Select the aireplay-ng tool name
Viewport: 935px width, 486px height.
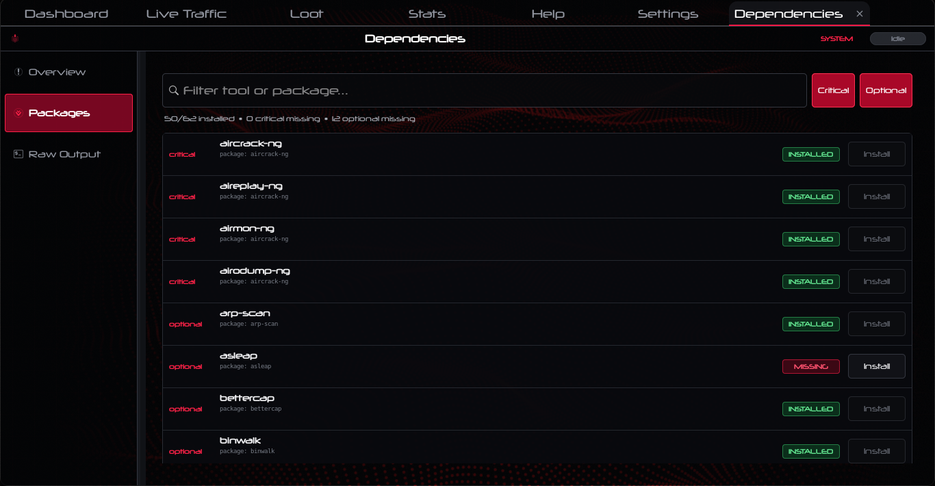(251, 186)
